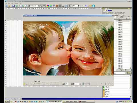Open the dropdown arrow beside Count column
This screenshot has height=103, width=137.
coord(130,19)
